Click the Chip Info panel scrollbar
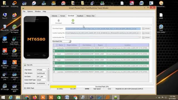Viewport: 178px width, 100px height. click(x=48, y=75)
